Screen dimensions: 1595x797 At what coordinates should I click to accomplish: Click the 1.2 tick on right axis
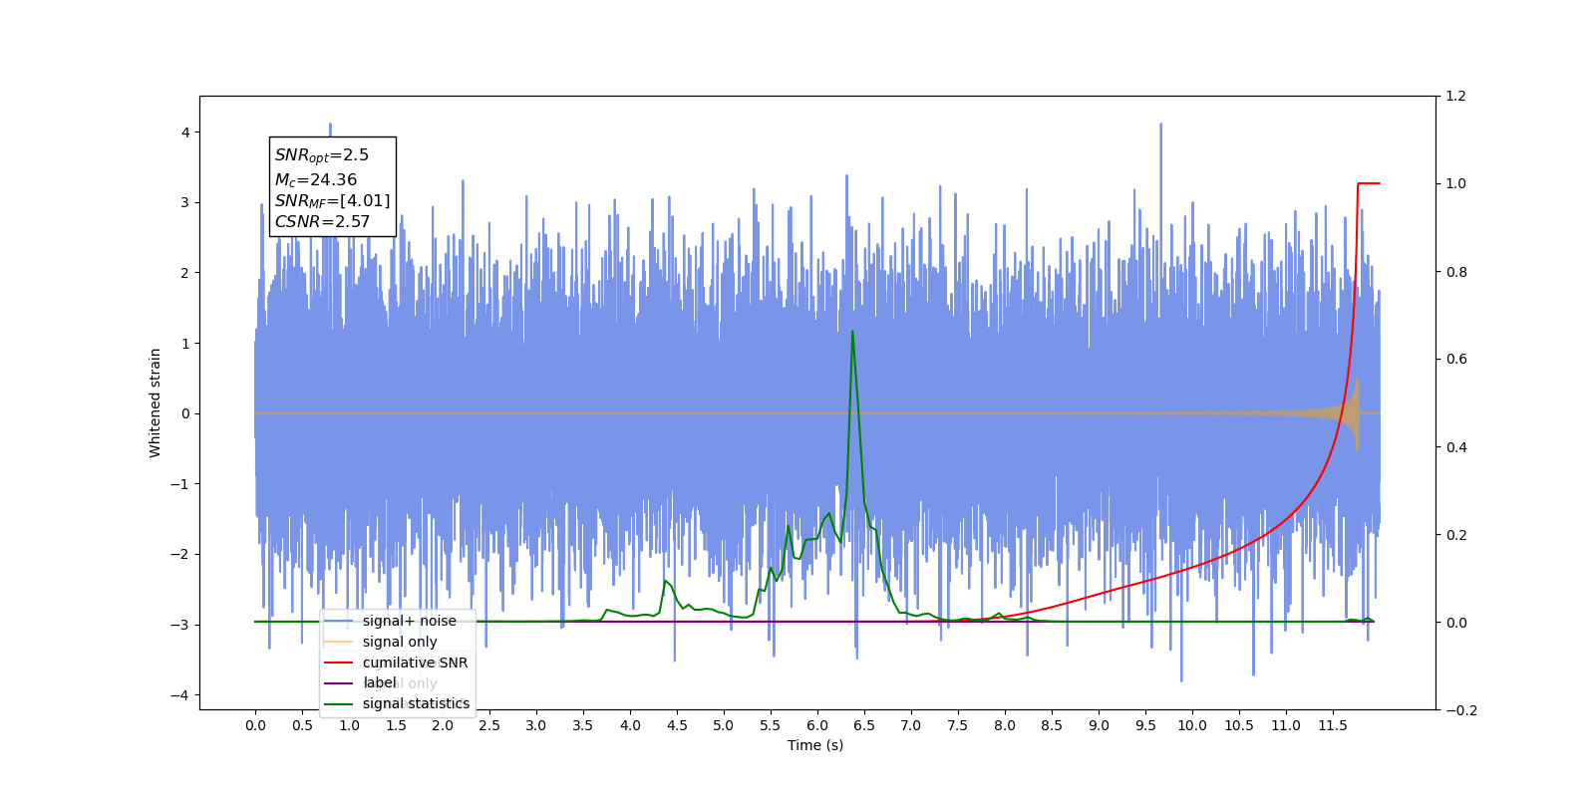(1455, 97)
